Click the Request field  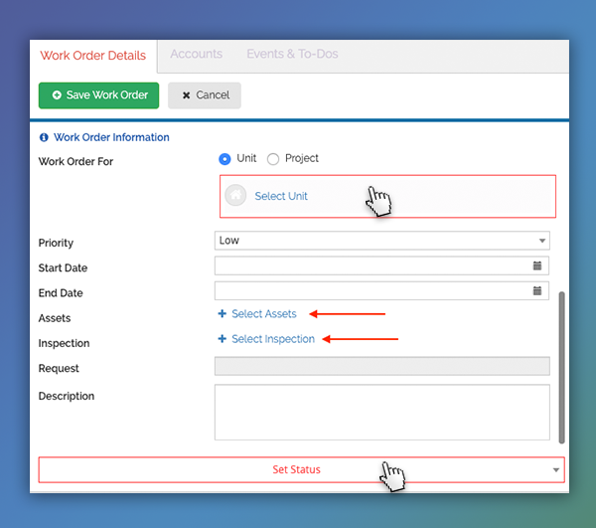point(382,366)
